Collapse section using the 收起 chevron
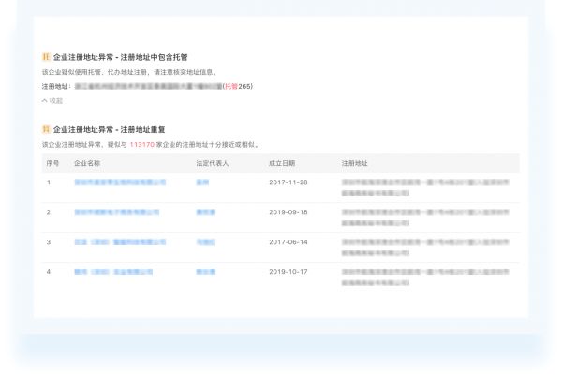Image resolution: width=562 pixels, height=378 pixels. [52, 100]
